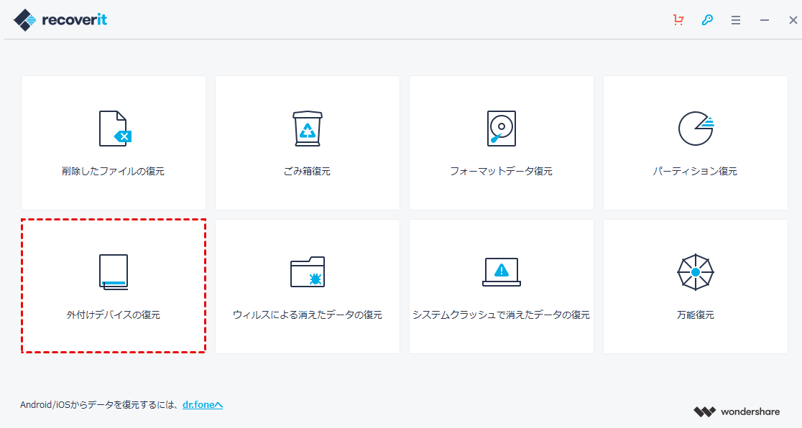The width and height of the screenshot is (802, 428).
Task: Select 外付けデバイスの復元 label
Action: (x=113, y=315)
